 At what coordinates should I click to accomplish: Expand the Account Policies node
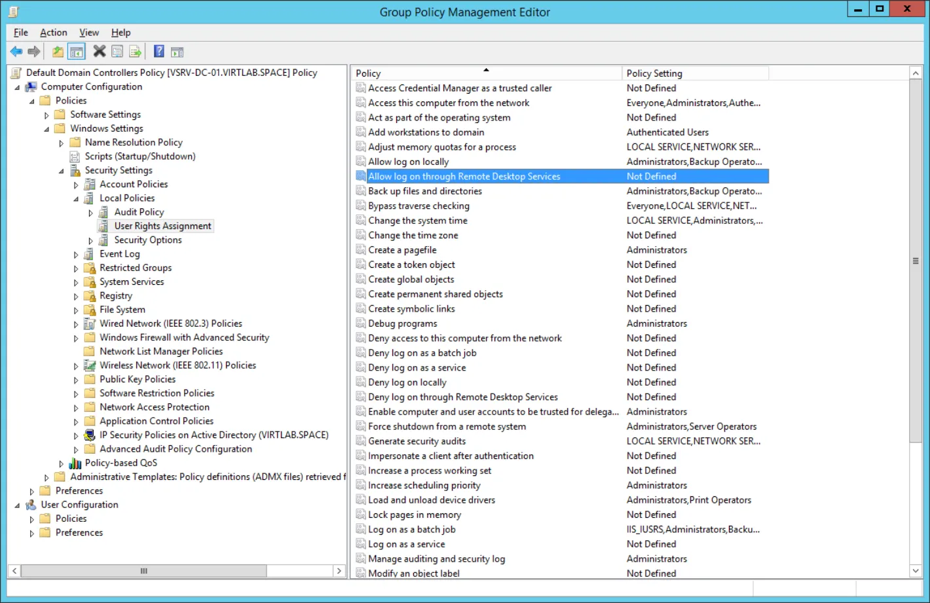coord(76,185)
